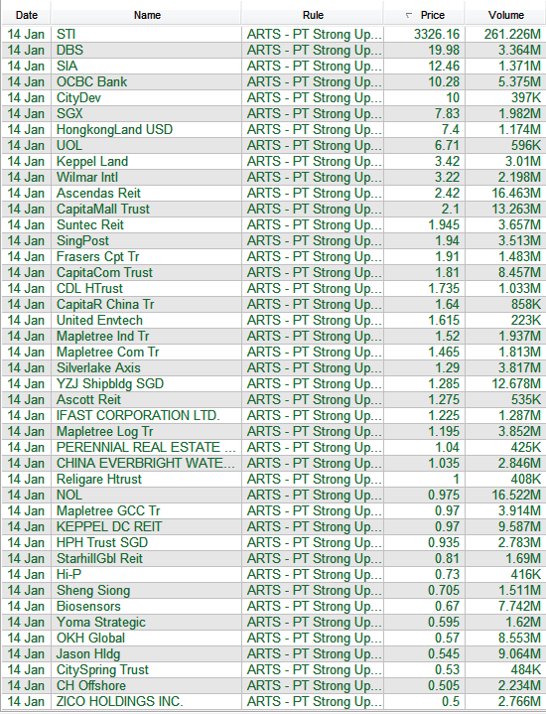Sort by the Name column header
This screenshot has width=546, height=714.
point(147,15)
